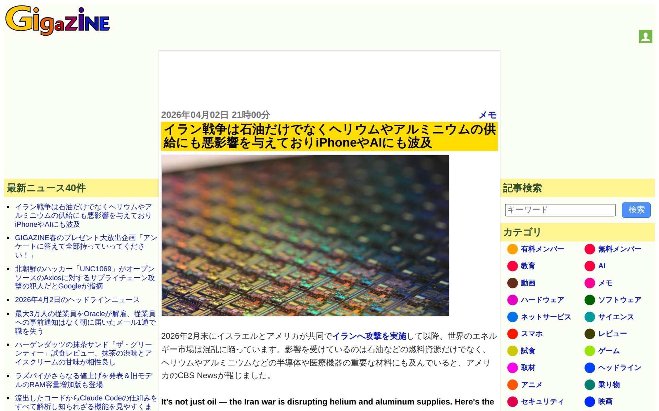Open the サイエンス category link
Viewport: 659px width, 411px height.
pyautogui.click(x=616, y=317)
